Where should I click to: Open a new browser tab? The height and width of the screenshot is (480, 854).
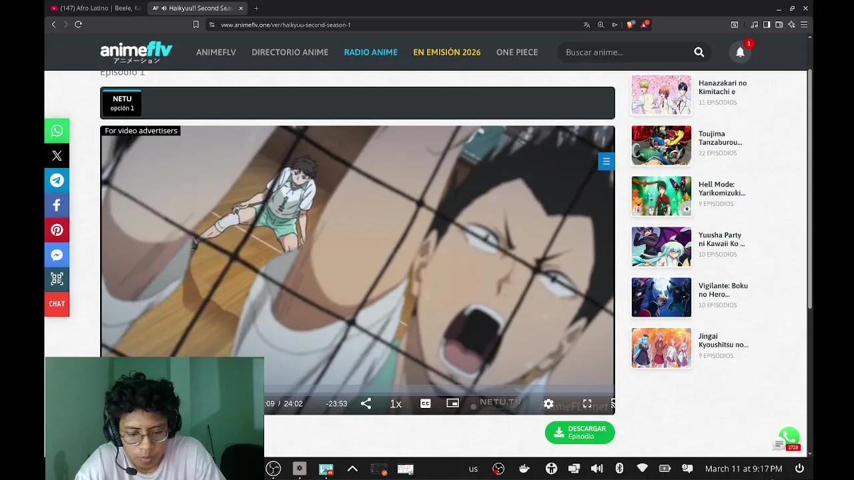tap(256, 8)
